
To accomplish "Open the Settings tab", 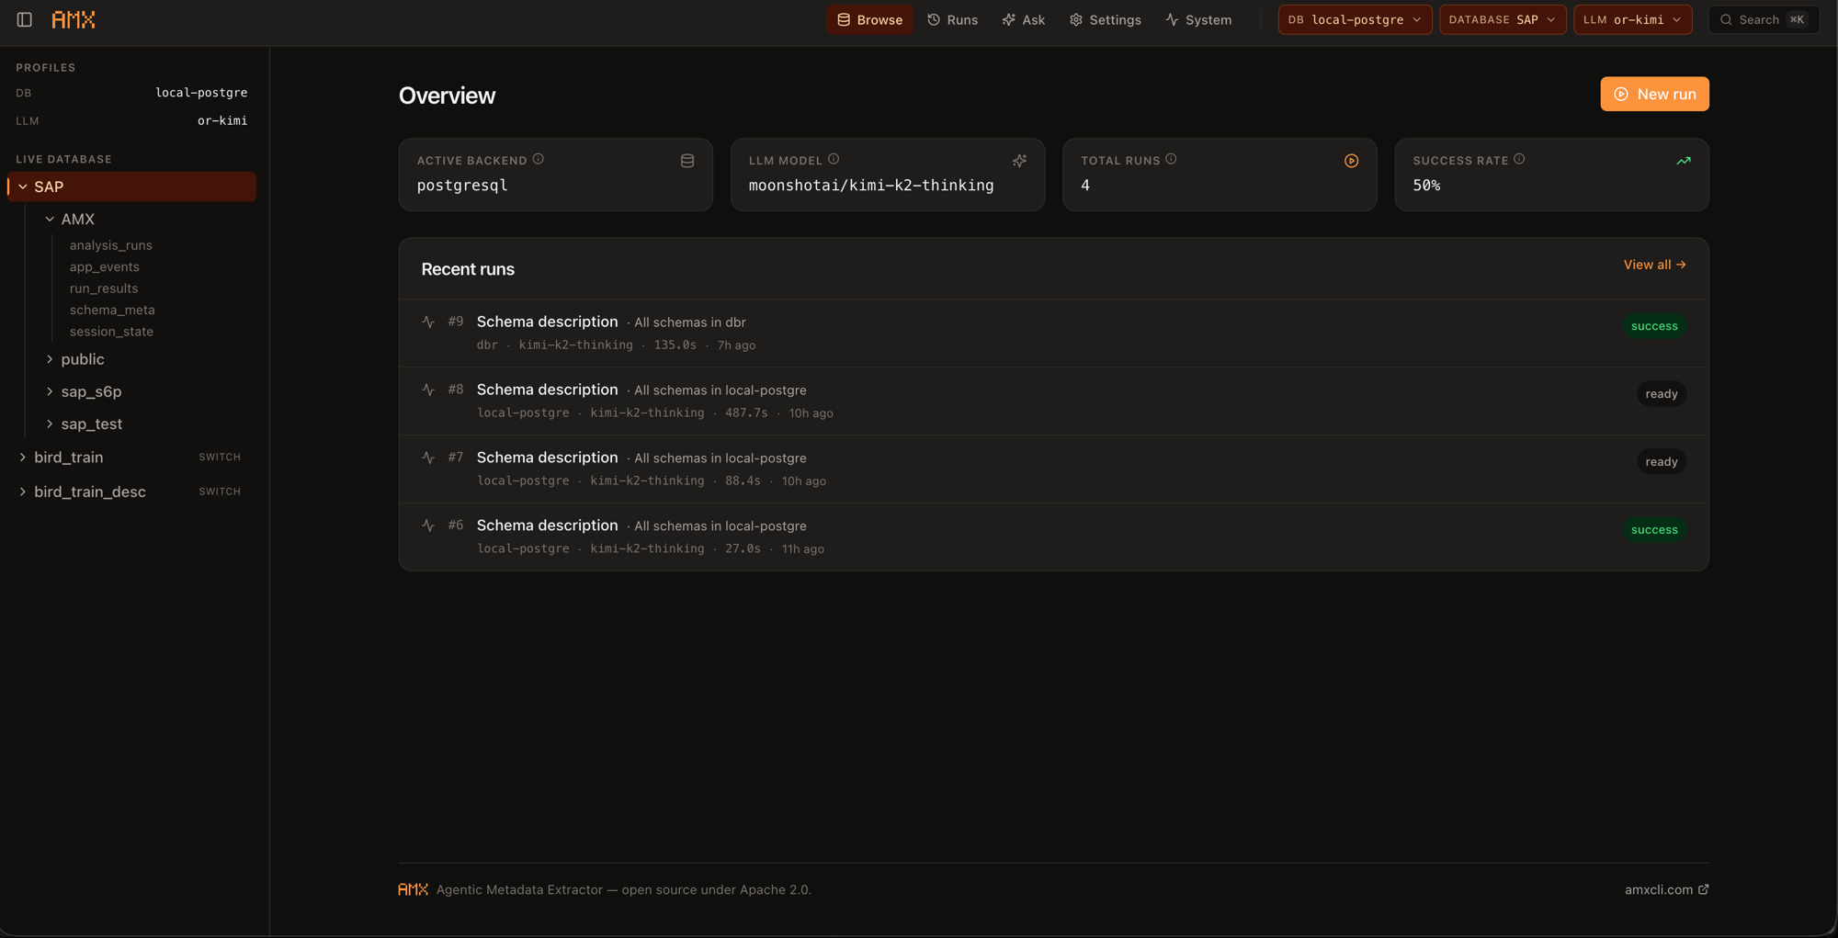I will pyautogui.click(x=1106, y=19).
